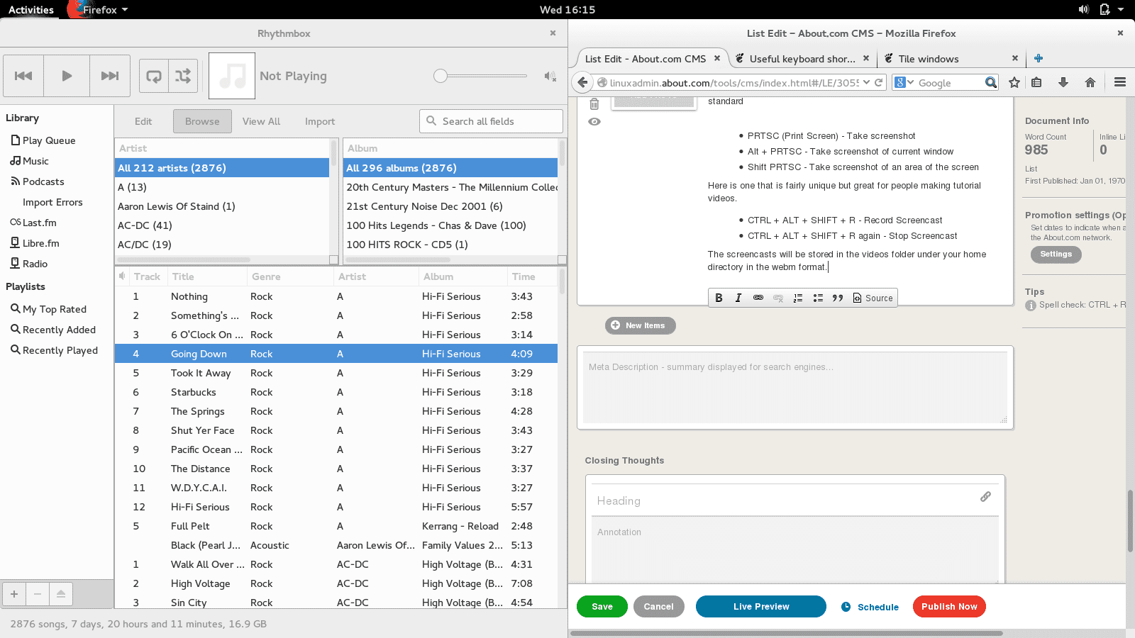This screenshot has width=1135, height=638.
Task: Open a new Firefox tab
Action: tap(1039, 58)
